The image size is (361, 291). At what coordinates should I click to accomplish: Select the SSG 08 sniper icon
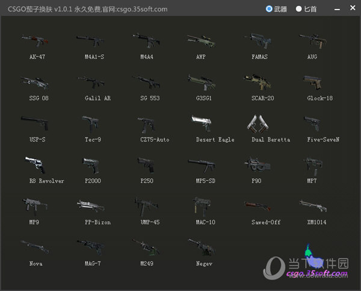point(35,82)
